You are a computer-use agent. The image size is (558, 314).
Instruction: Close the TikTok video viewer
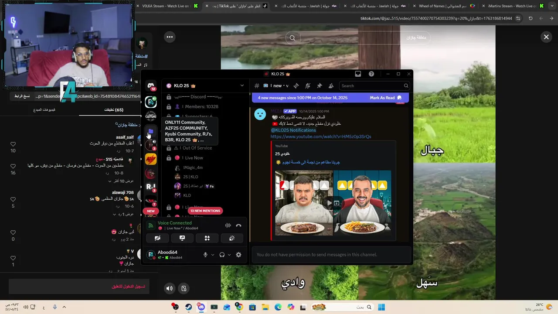(546, 37)
